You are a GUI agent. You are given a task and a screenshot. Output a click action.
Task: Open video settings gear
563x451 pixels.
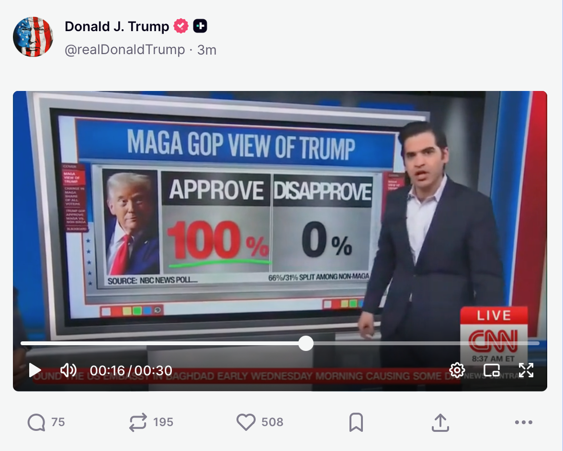tap(457, 370)
